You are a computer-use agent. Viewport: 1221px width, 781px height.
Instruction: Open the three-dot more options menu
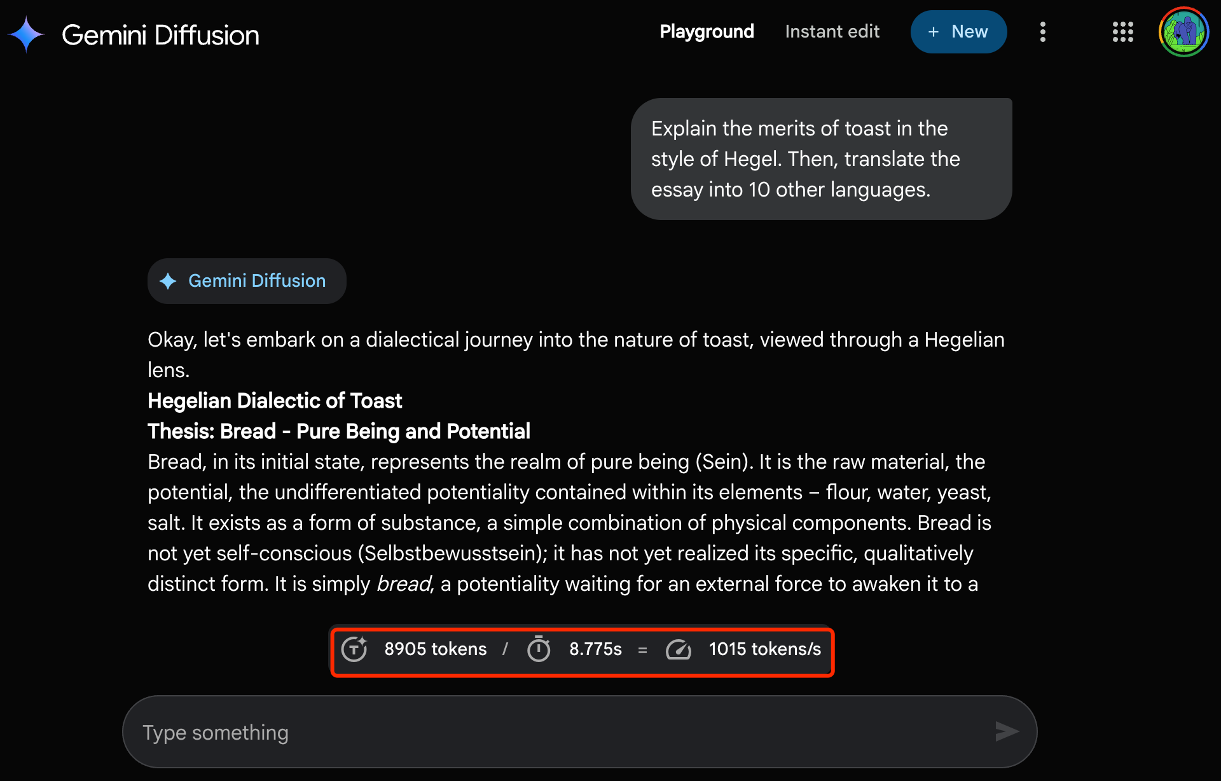point(1042,32)
